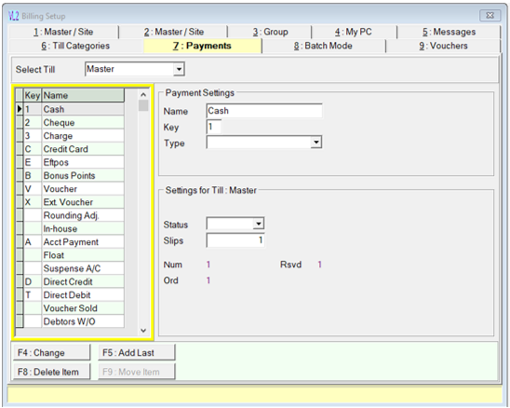
Task: Select the Credit Card payment row
Action: pyautogui.click(x=74, y=149)
